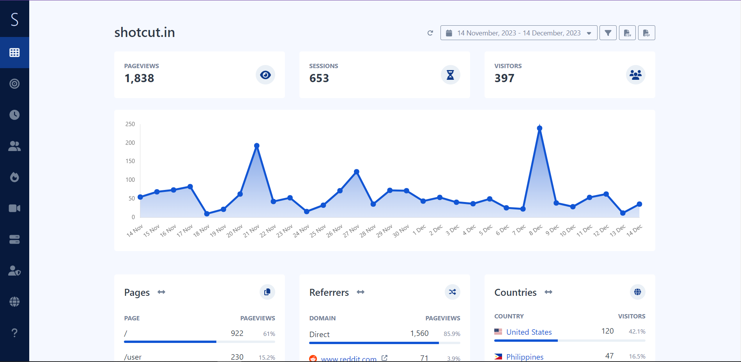Click the sessions hourglass icon
Screen dimensions: 741x362
coord(451,75)
